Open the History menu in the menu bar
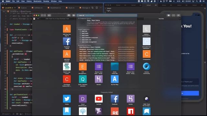The width and height of the screenshot is (207, 116). coord(29,1)
